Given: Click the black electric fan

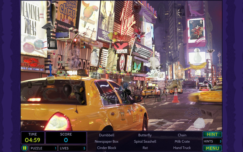Looking at the screenshot, I should [x=125, y=93].
